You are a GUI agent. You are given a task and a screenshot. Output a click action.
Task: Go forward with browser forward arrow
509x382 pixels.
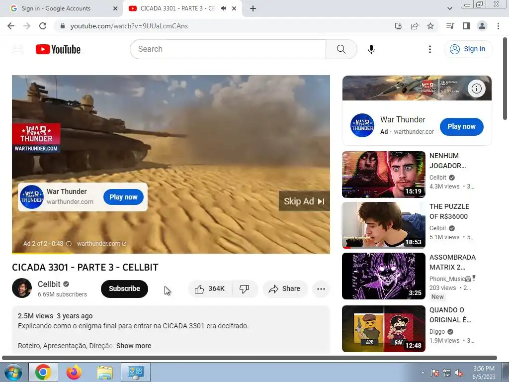click(x=27, y=26)
